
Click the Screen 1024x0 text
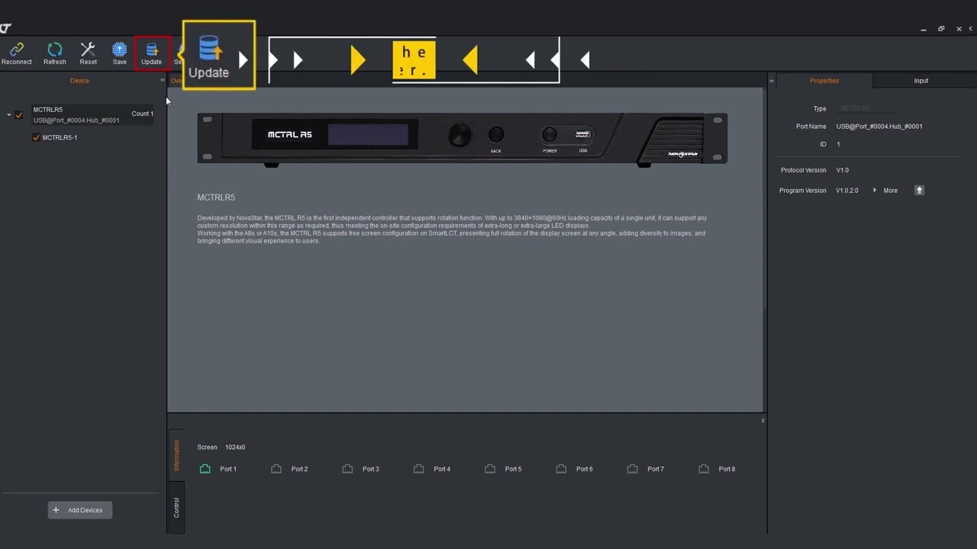click(221, 448)
